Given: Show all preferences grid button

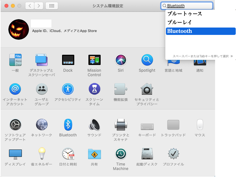Looking at the screenshot, I should (x=52, y=6).
